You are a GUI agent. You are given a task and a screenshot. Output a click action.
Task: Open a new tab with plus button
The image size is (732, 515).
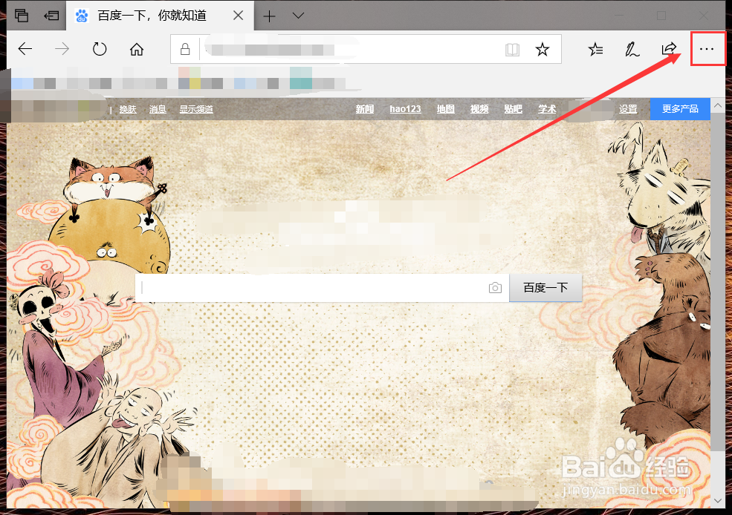pyautogui.click(x=269, y=16)
